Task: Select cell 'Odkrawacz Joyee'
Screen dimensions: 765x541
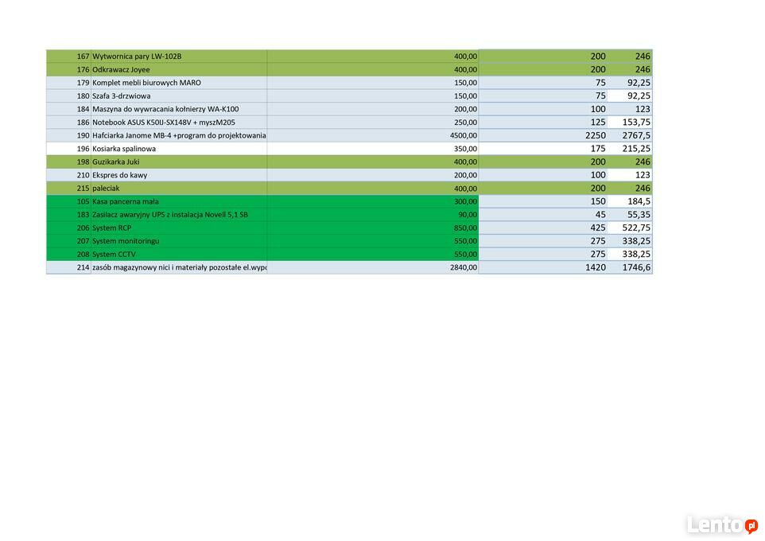Action: [179, 69]
